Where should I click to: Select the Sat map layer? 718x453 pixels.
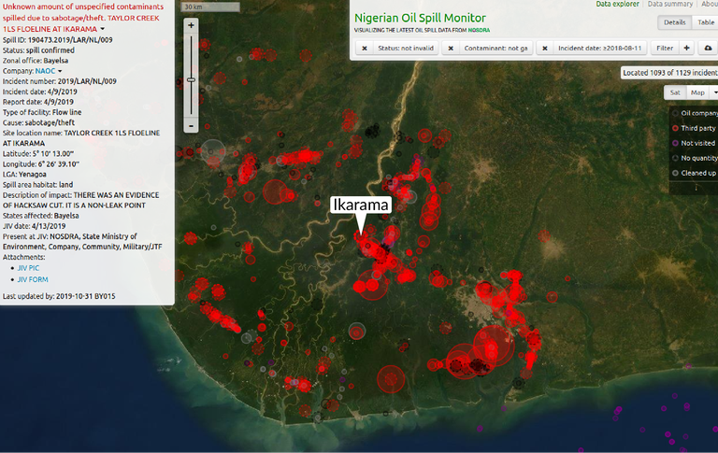(675, 92)
